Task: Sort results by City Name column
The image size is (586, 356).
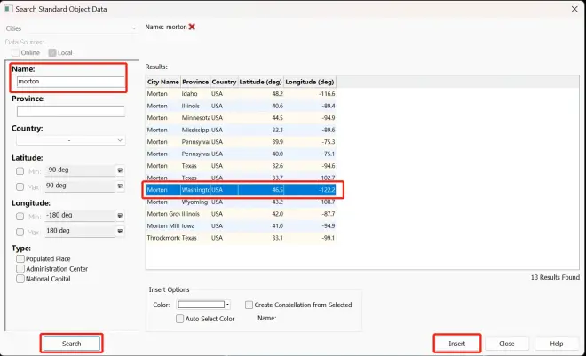Action: 163,82
